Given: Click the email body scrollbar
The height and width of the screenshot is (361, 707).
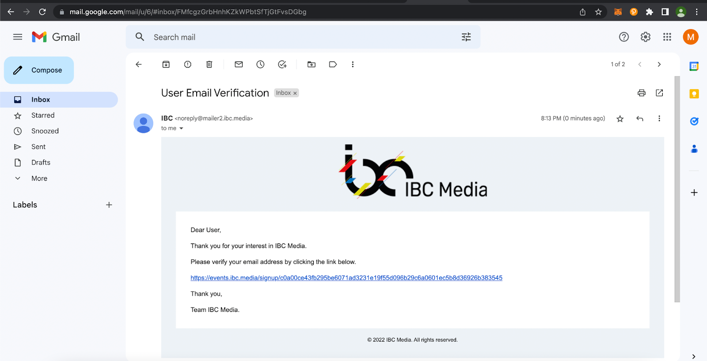Looking at the screenshot, I should tap(677, 189).
